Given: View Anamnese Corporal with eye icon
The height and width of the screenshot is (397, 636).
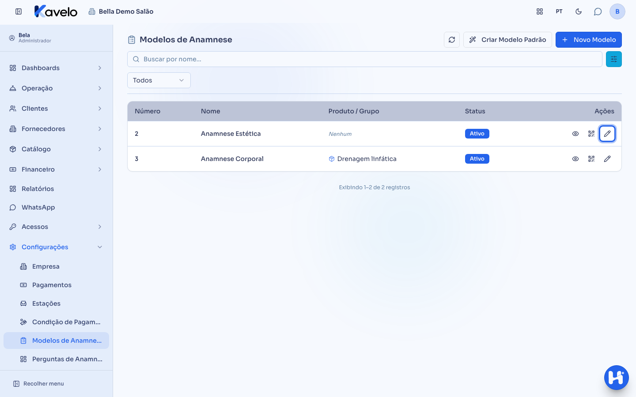Looking at the screenshot, I should 575,159.
